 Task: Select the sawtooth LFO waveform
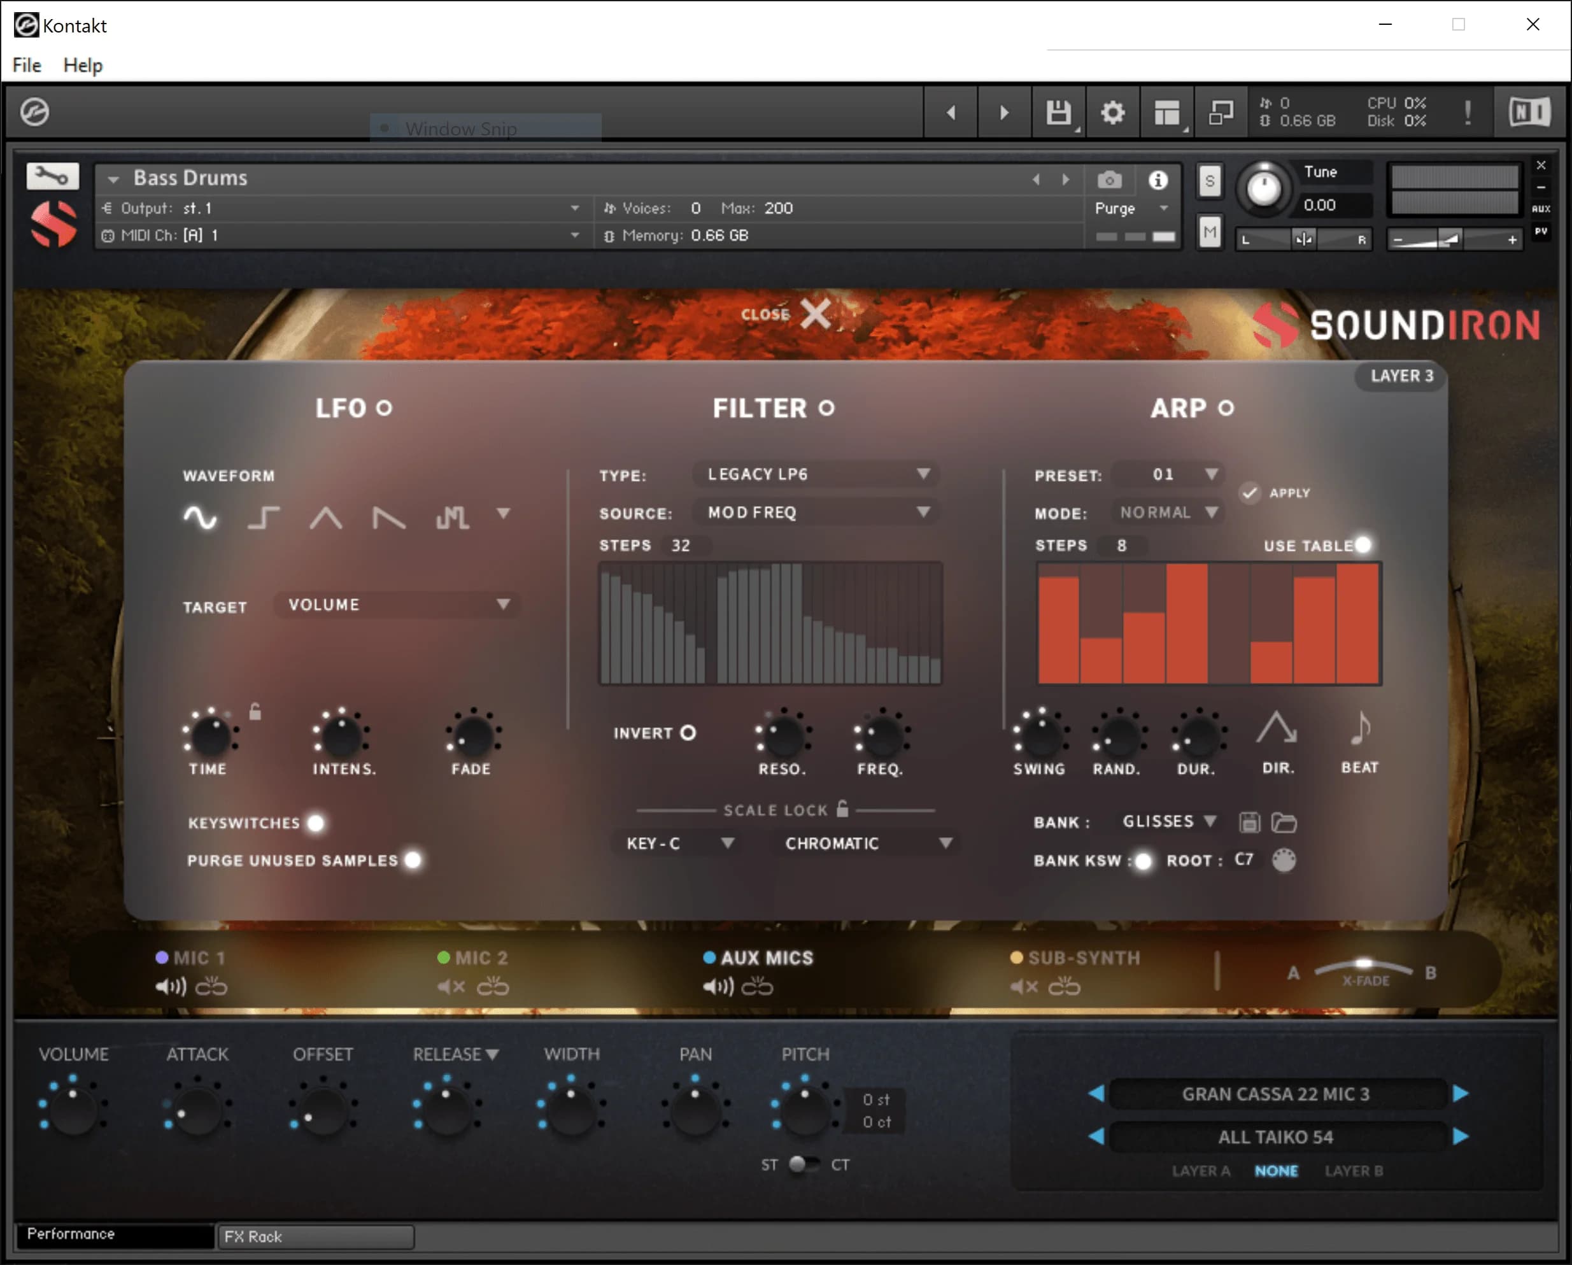(x=388, y=518)
